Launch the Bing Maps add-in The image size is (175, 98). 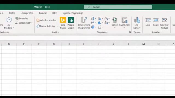[63, 23]
